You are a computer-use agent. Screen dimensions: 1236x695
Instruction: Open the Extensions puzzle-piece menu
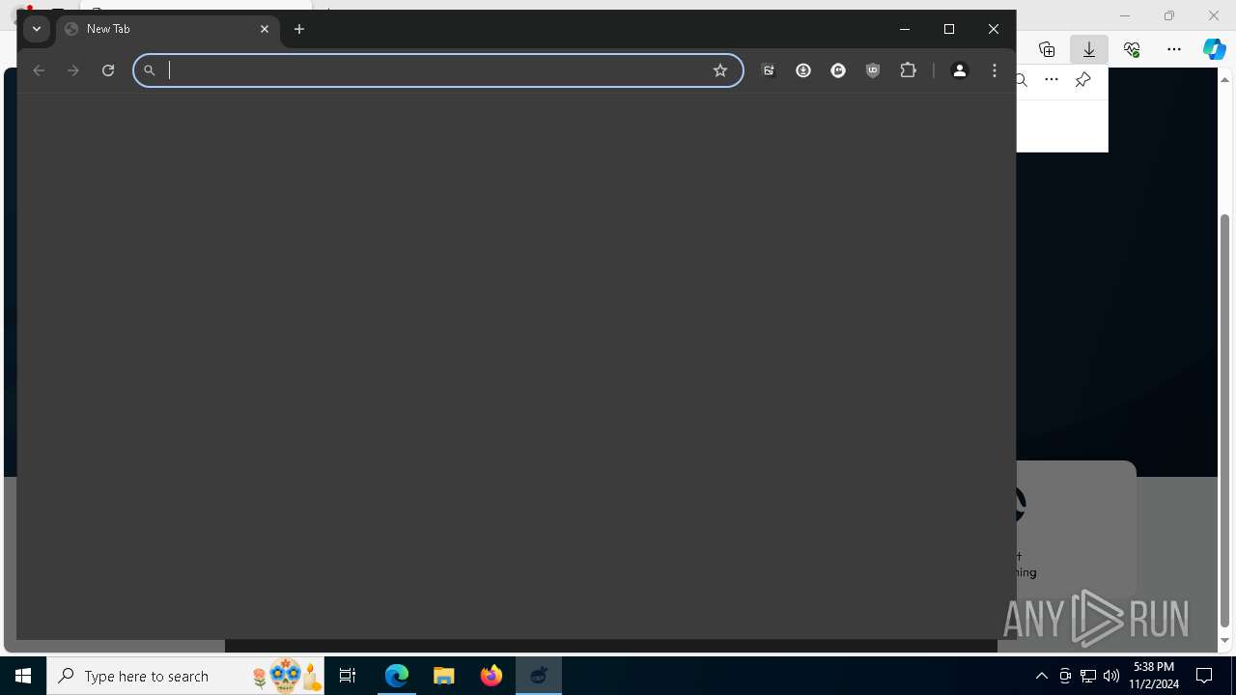(x=908, y=70)
